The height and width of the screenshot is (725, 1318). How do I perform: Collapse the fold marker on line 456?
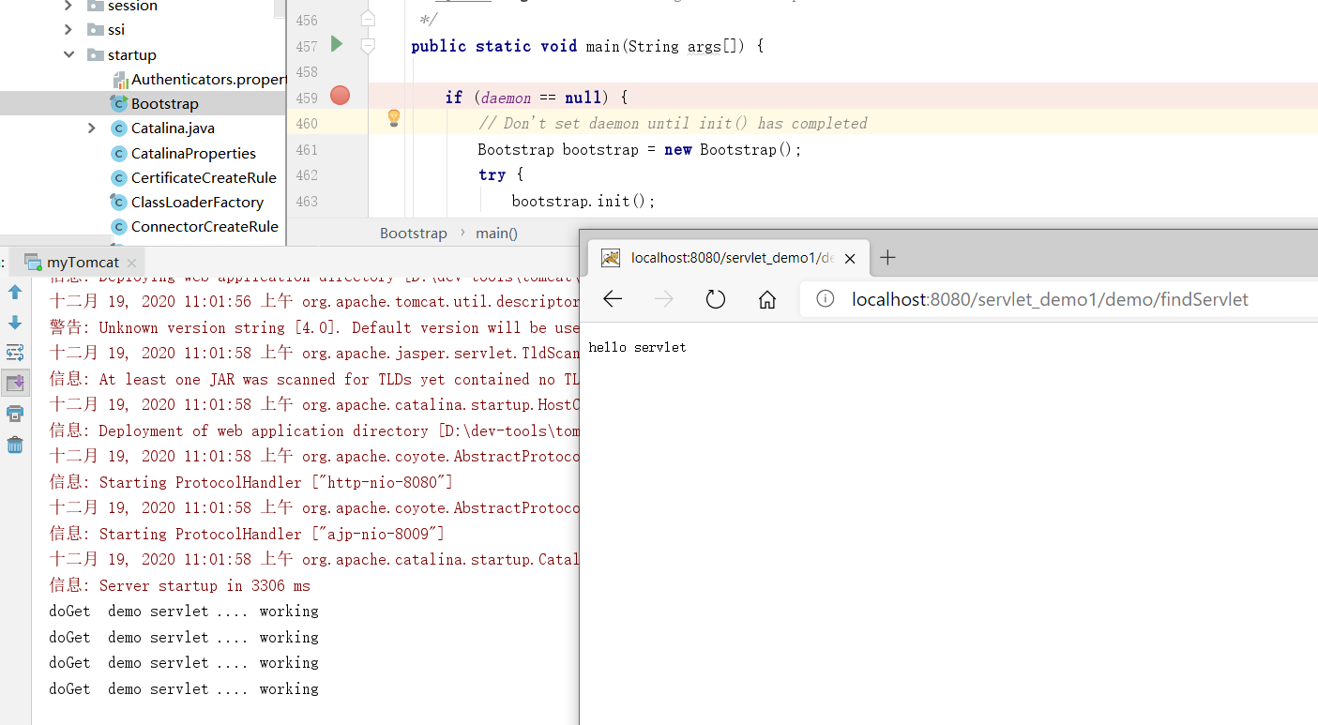368,19
